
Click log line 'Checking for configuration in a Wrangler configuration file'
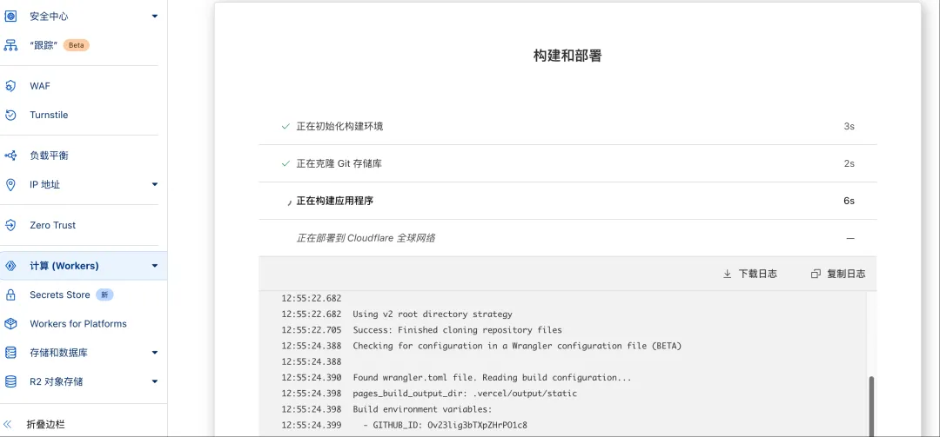[517, 346]
